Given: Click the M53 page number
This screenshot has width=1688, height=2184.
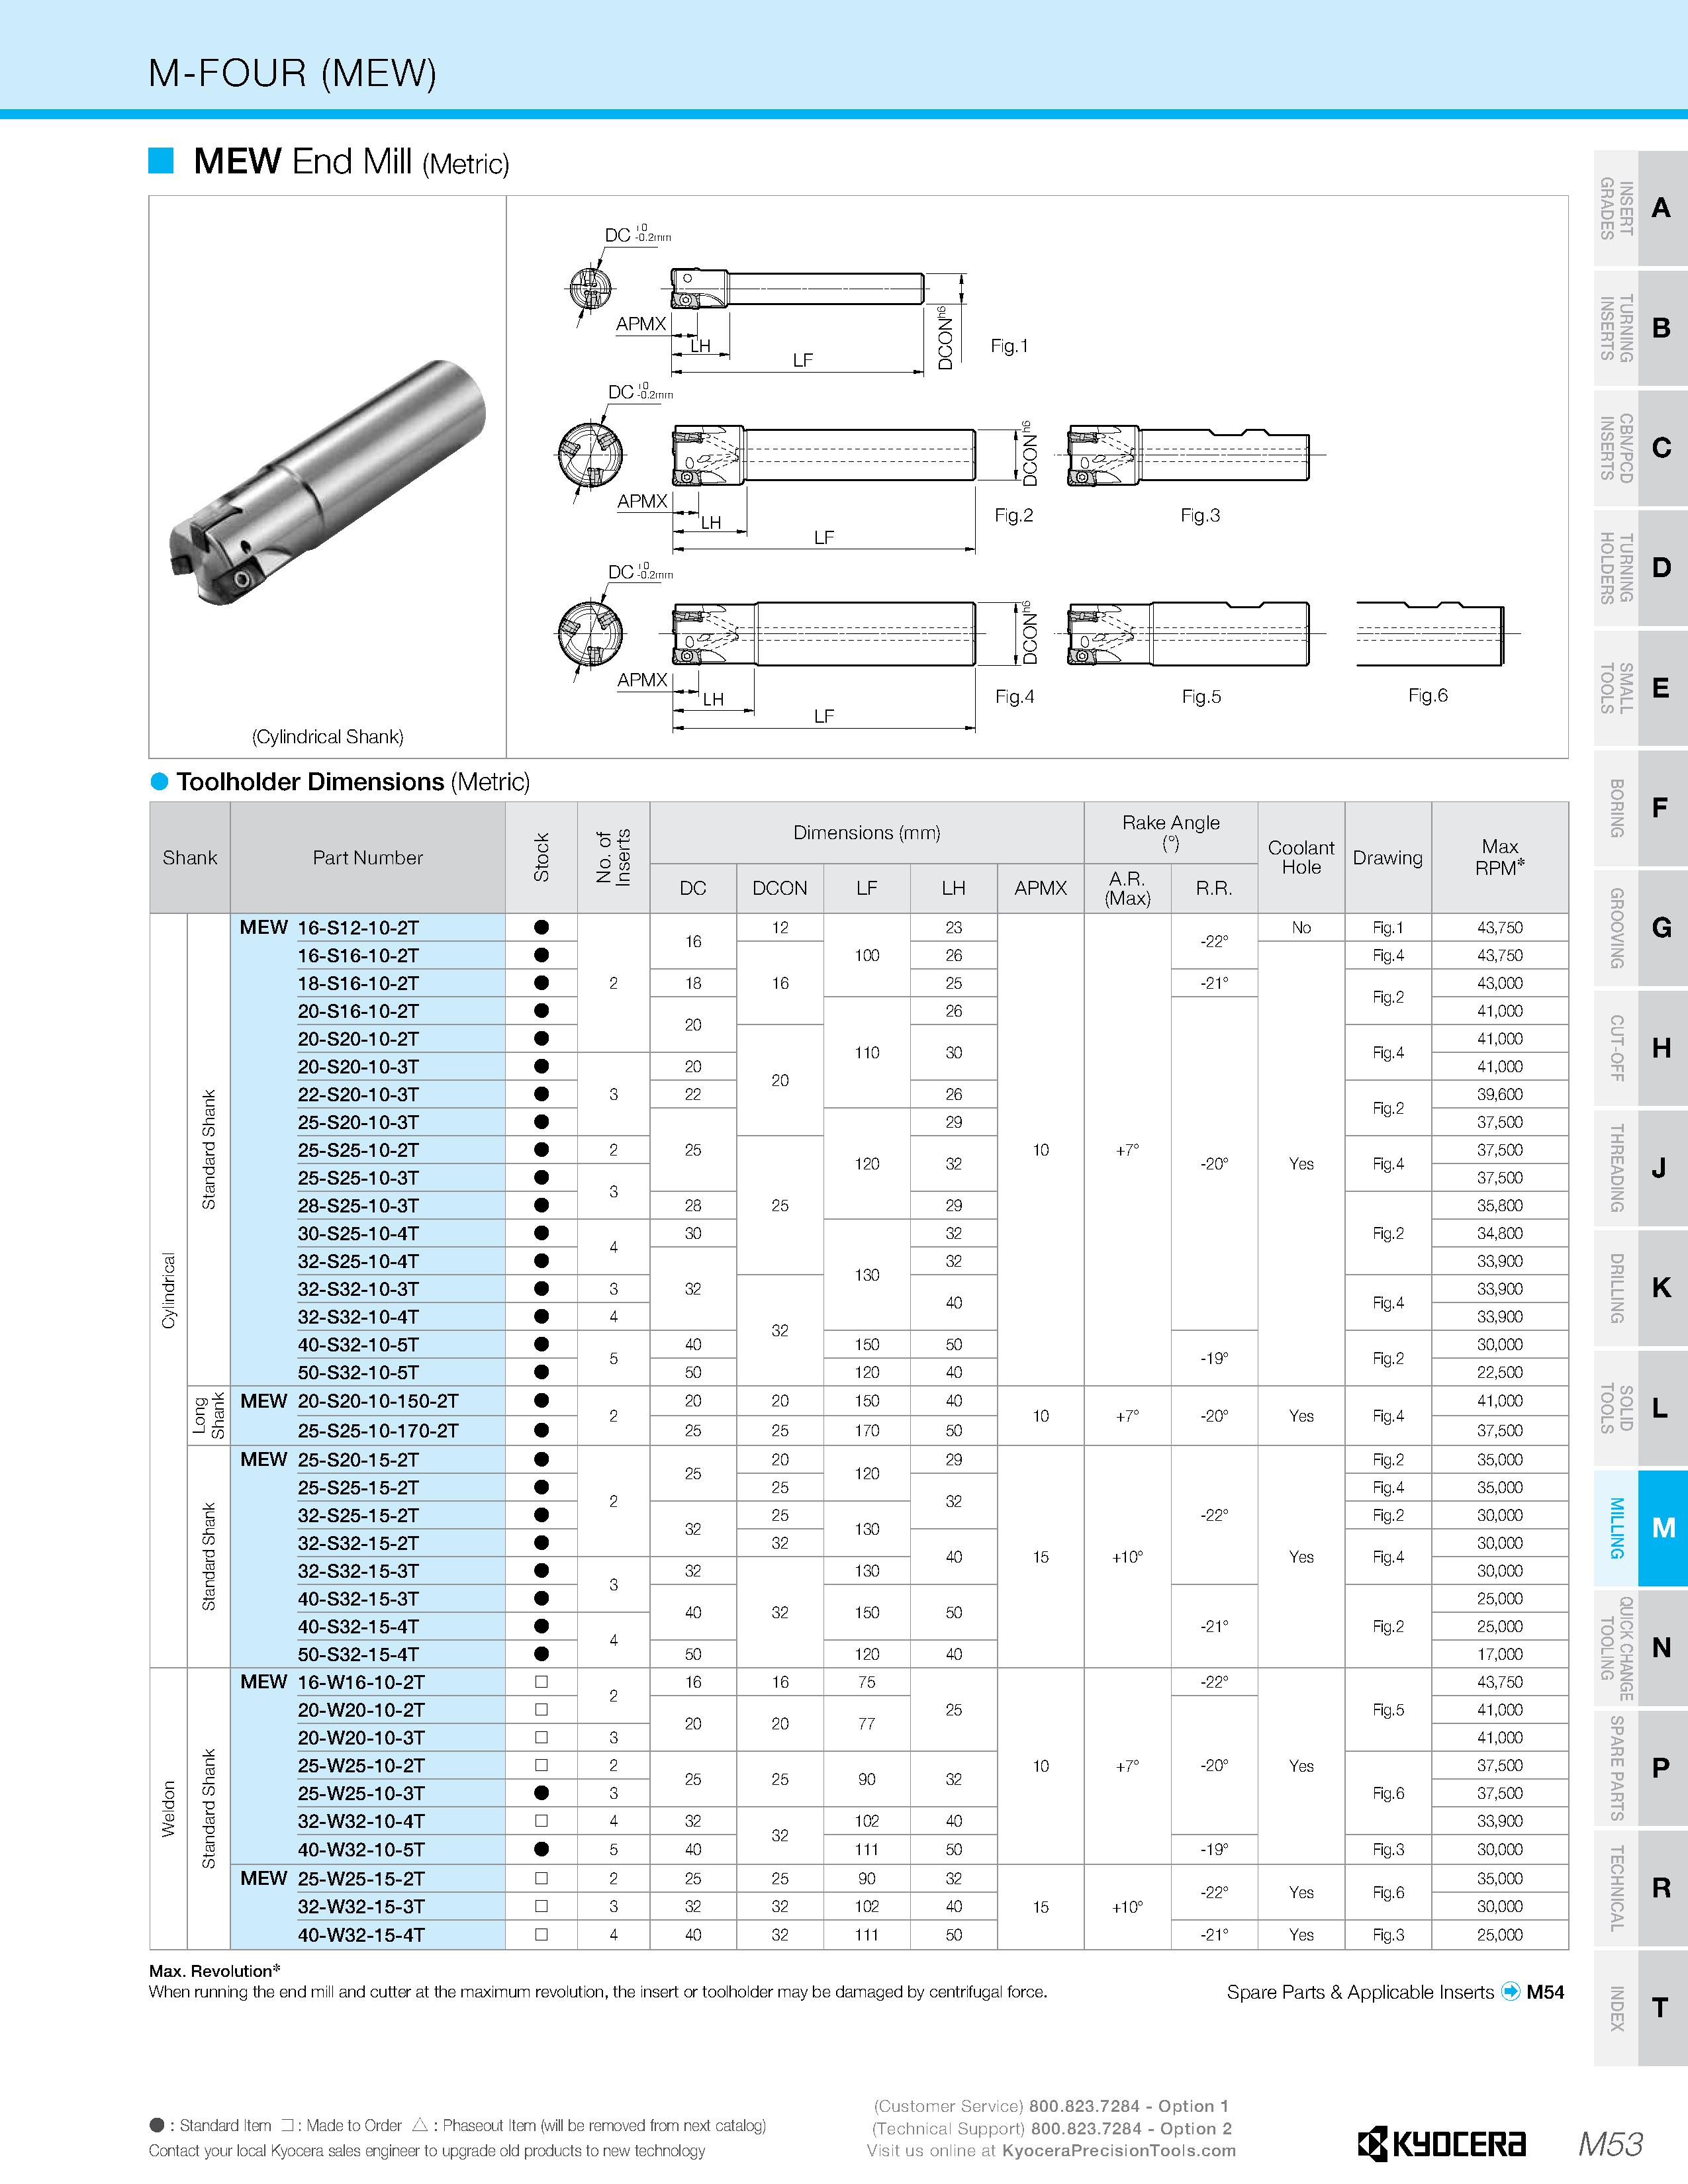Looking at the screenshot, I should pos(1610,2144).
